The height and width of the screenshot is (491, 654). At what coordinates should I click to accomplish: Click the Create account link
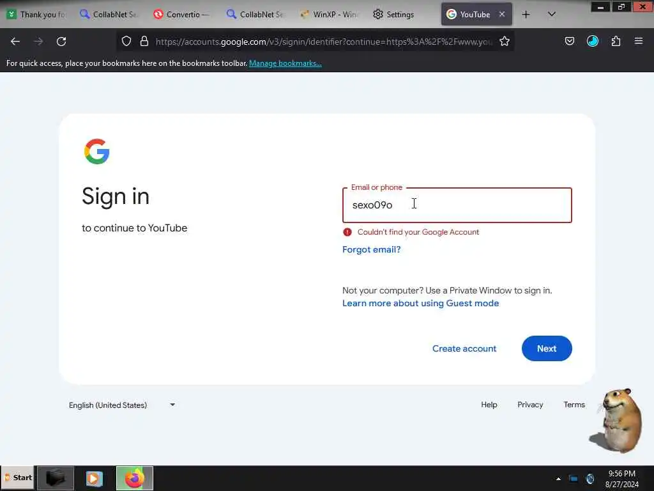(464, 348)
